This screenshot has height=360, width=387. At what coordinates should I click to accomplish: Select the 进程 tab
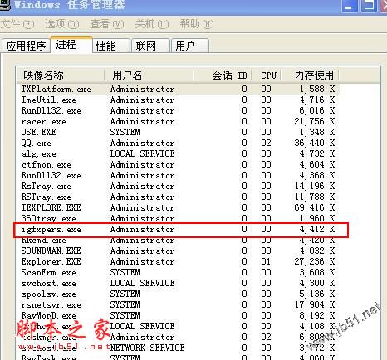[71, 45]
